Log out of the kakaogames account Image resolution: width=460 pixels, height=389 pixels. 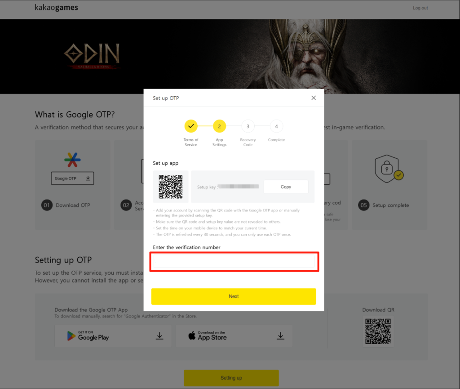(x=420, y=8)
